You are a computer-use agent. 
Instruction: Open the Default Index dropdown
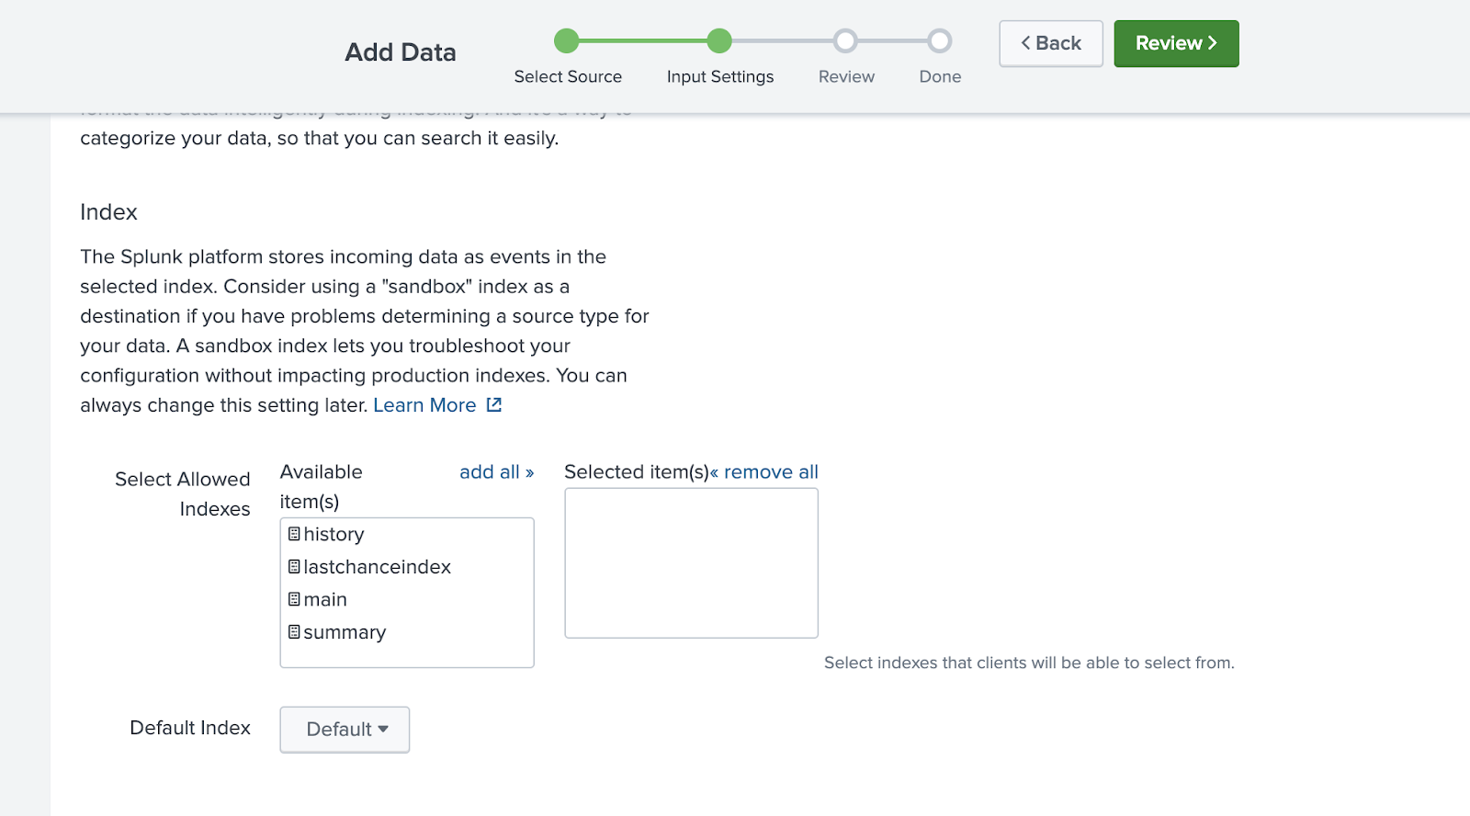(345, 730)
